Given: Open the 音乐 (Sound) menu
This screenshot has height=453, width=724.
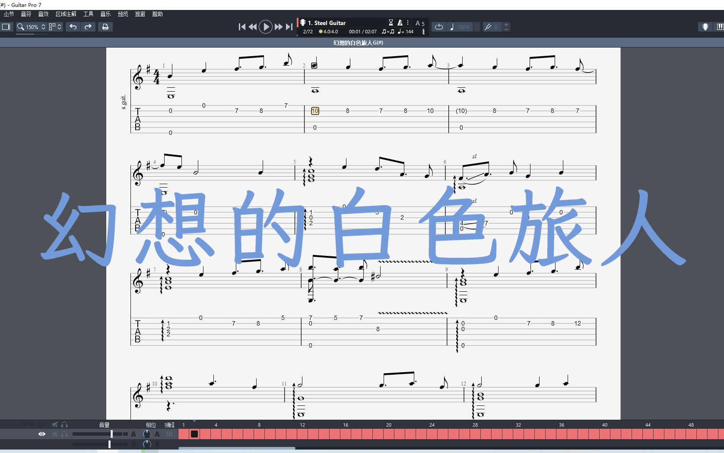Looking at the screenshot, I should point(105,14).
